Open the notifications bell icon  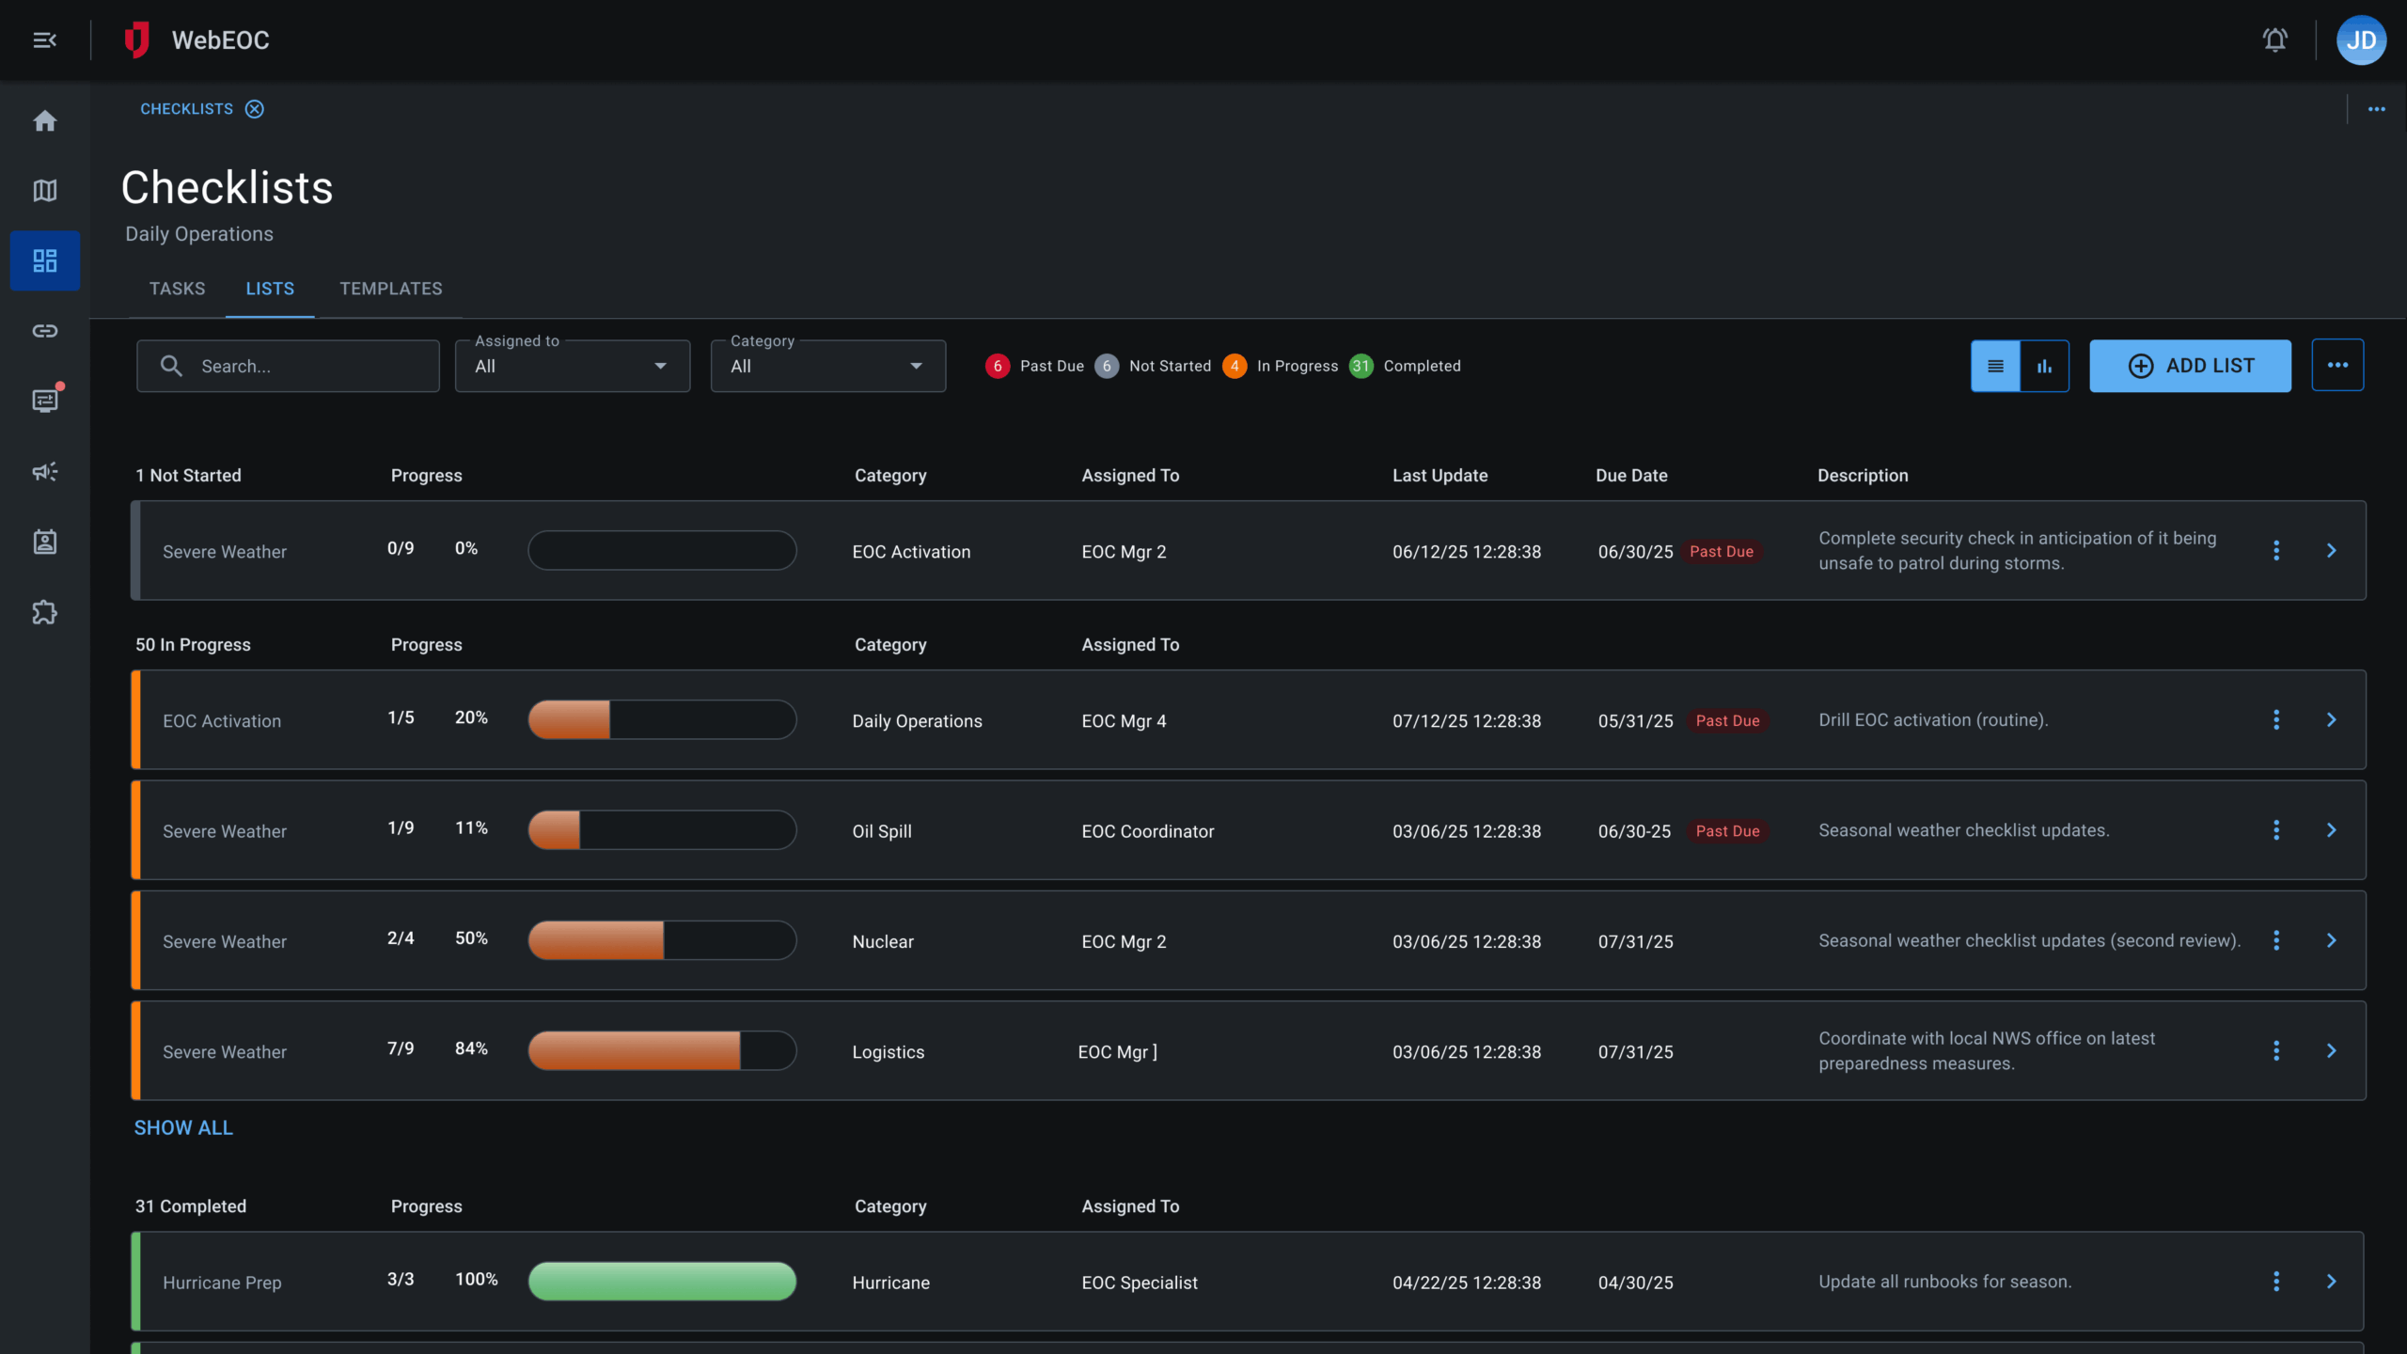coord(2275,39)
